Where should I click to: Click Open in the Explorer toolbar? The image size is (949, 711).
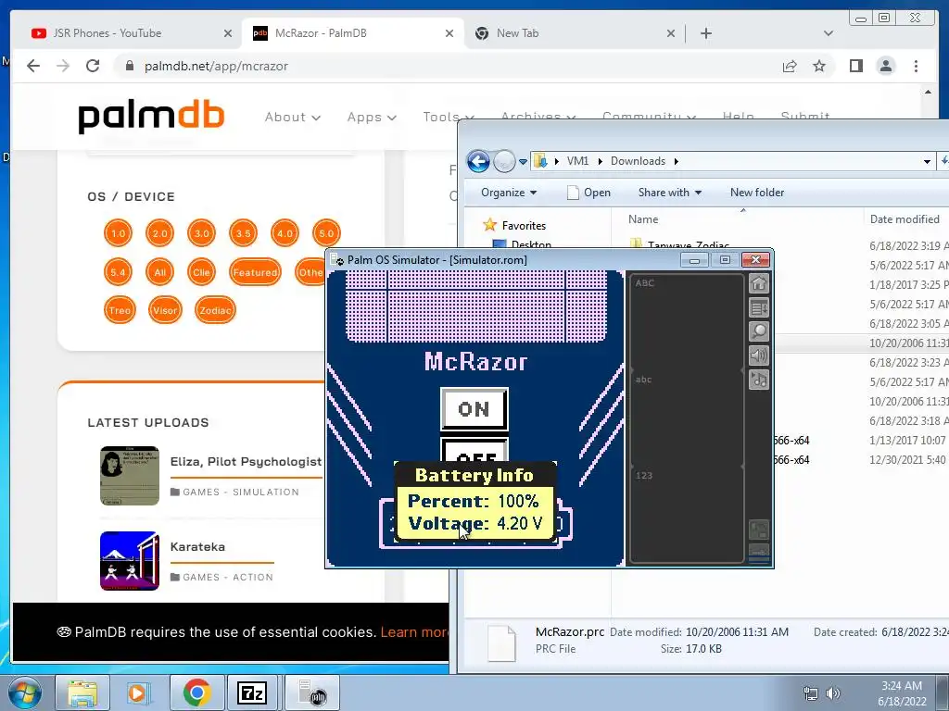coord(588,193)
